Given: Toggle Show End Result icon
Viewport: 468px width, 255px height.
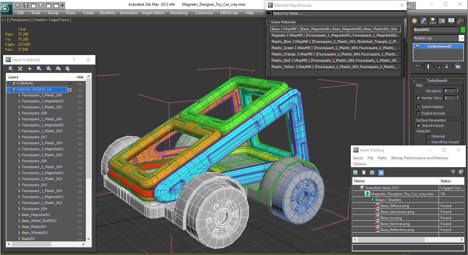Looking at the screenshot, I should 428,66.
